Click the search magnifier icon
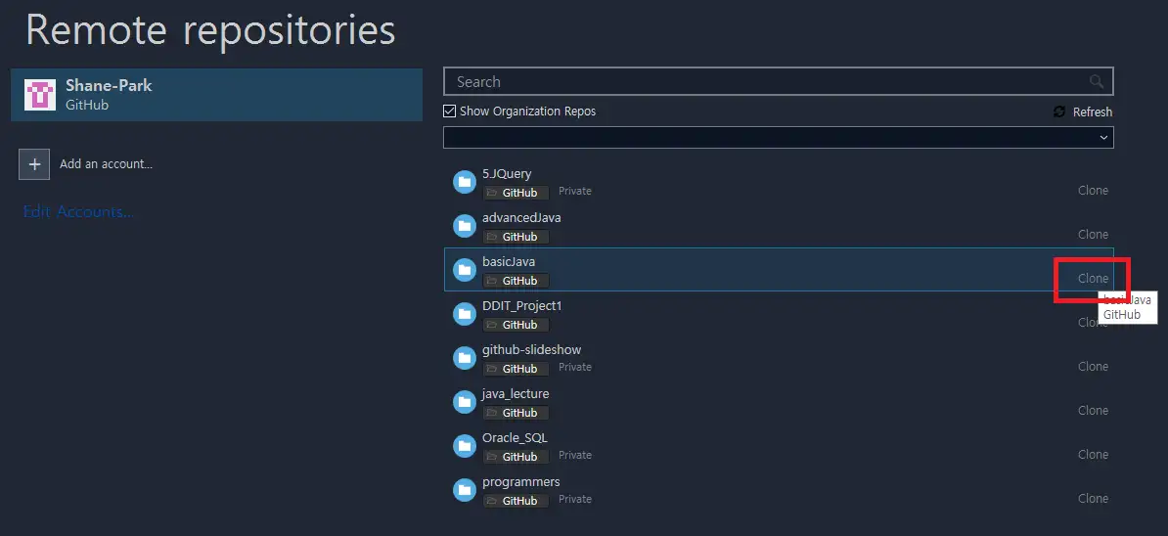Screen dimensions: 1168x536 pyautogui.click(x=1096, y=81)
